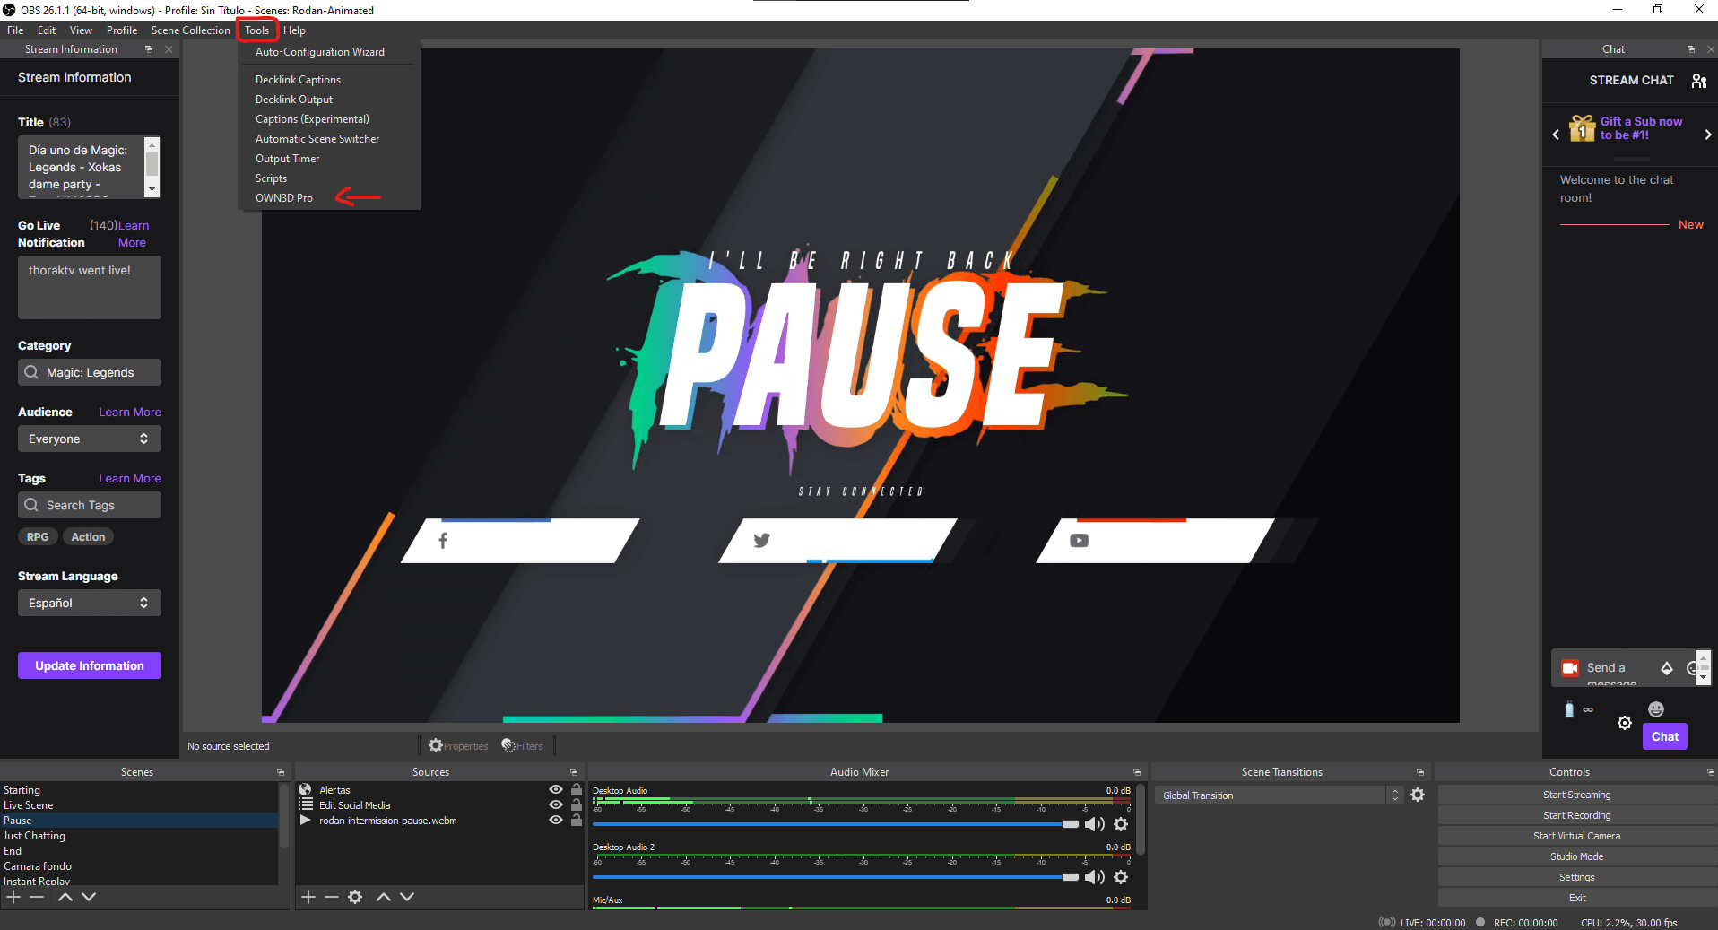Click the Update Information button

(x=89, y=665)
